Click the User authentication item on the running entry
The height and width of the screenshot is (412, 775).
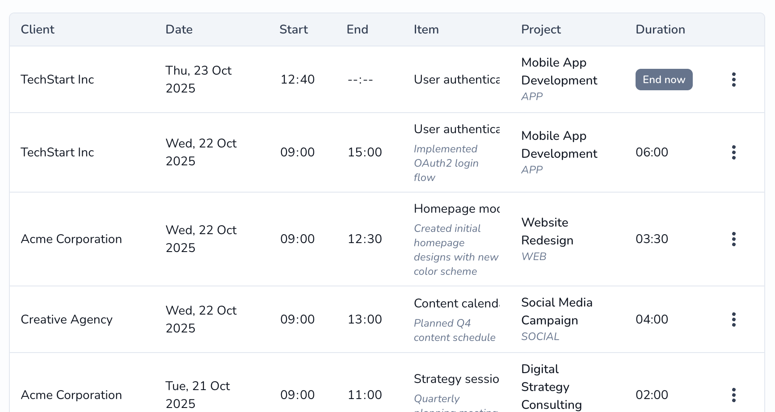coord(456,79)
